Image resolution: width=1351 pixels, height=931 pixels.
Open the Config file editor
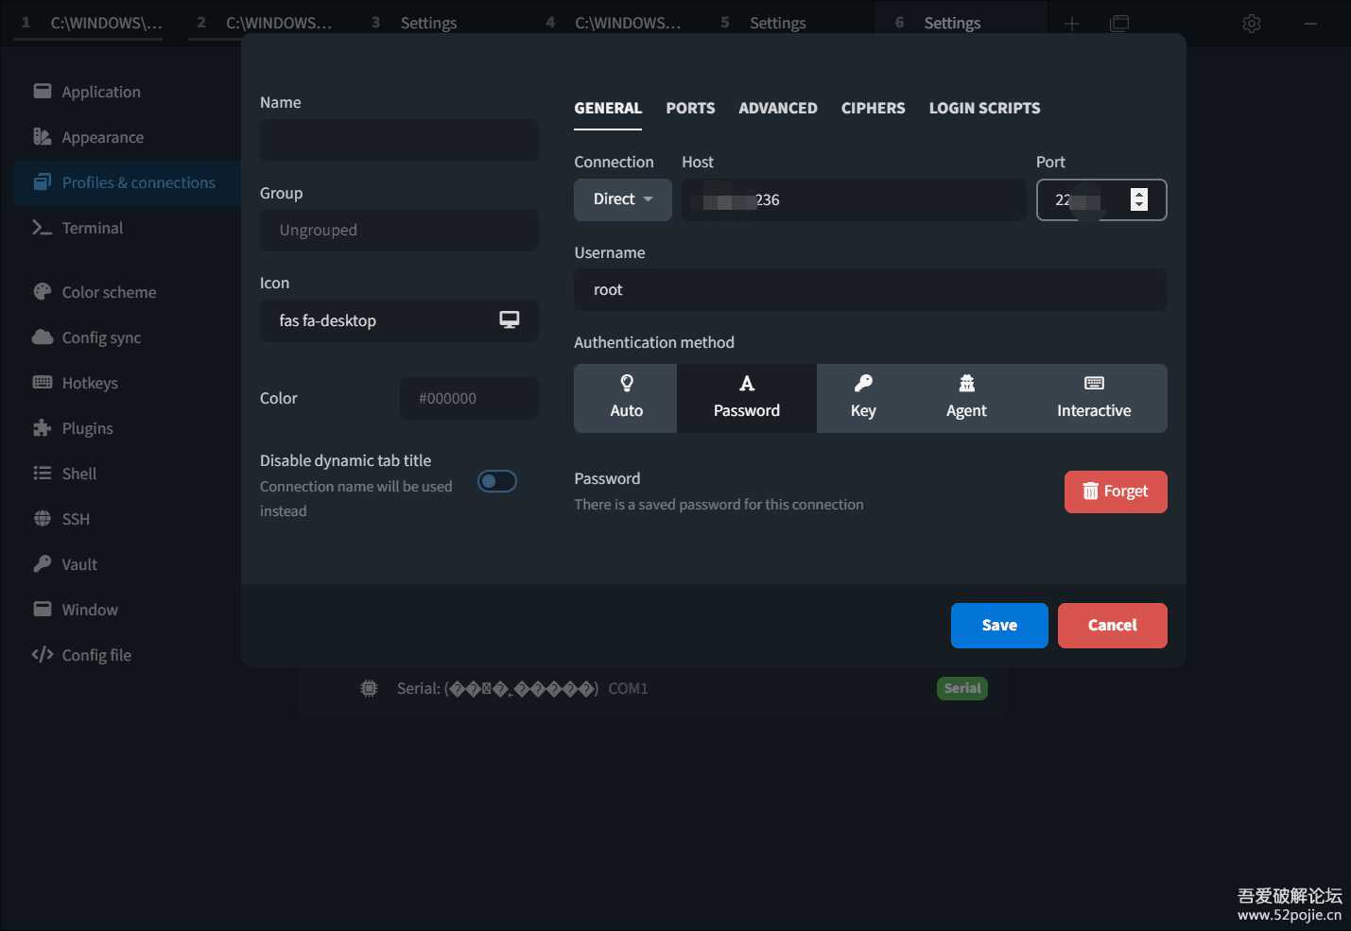[95, 654]
